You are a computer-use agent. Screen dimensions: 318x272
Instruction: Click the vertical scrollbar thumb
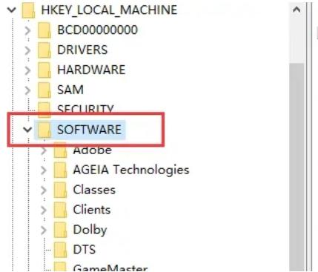click(297, 167)
